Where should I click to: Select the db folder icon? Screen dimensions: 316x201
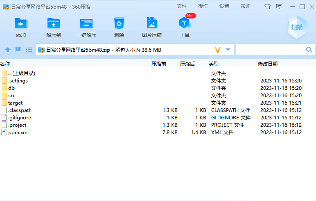click(x=4, y=88)
